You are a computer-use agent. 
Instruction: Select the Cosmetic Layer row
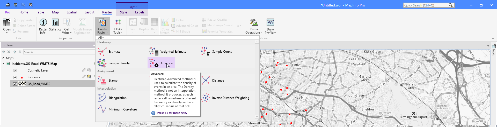[x=53, y=70]
